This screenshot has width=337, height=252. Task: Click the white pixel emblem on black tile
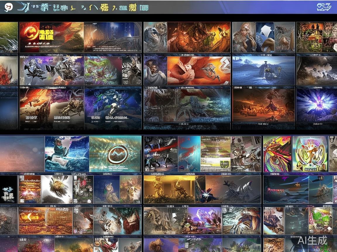pos(8,193)
